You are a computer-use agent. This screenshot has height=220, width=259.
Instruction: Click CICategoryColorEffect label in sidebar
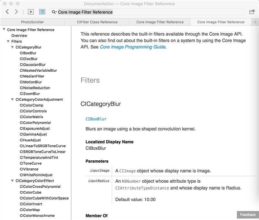click(x=35, y=181)
